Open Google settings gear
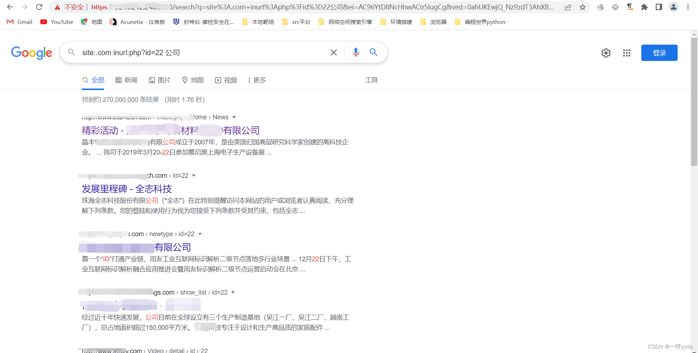This screenshot has height=353, width=698. click(x=606, y=53)
